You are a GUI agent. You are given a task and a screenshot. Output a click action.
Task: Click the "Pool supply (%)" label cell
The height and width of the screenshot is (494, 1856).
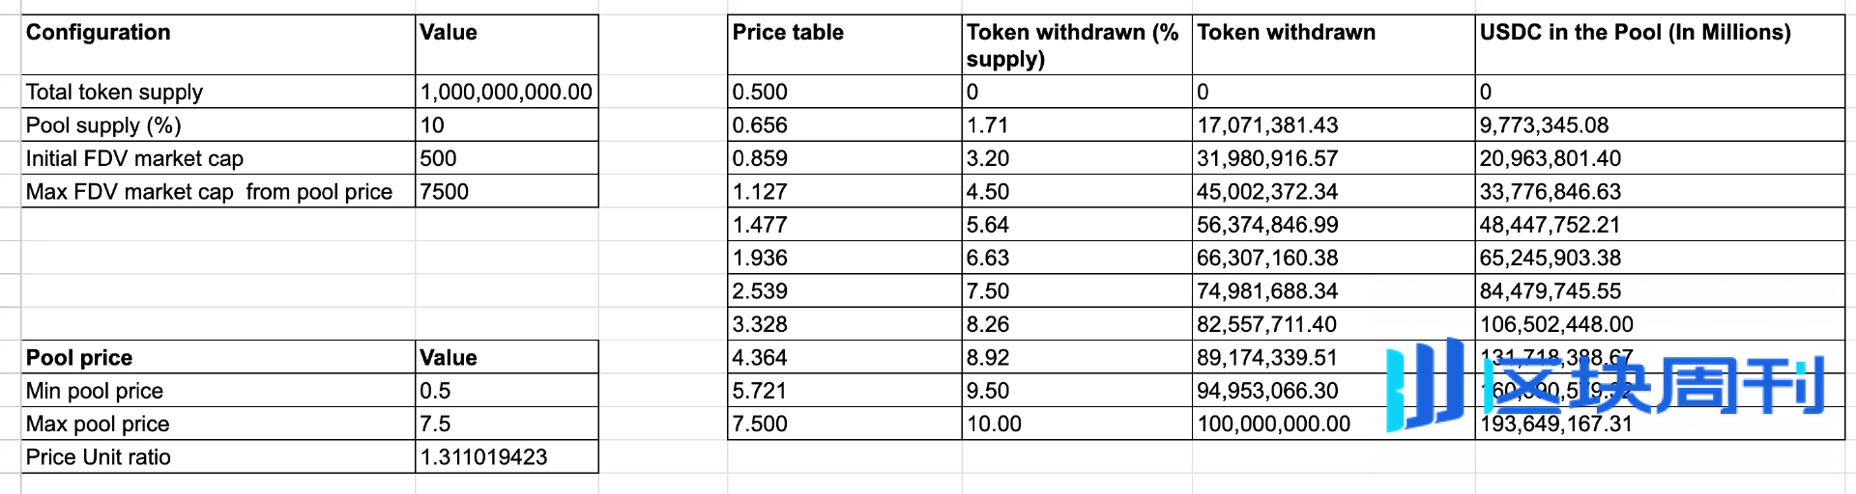[x=218, y=125]
